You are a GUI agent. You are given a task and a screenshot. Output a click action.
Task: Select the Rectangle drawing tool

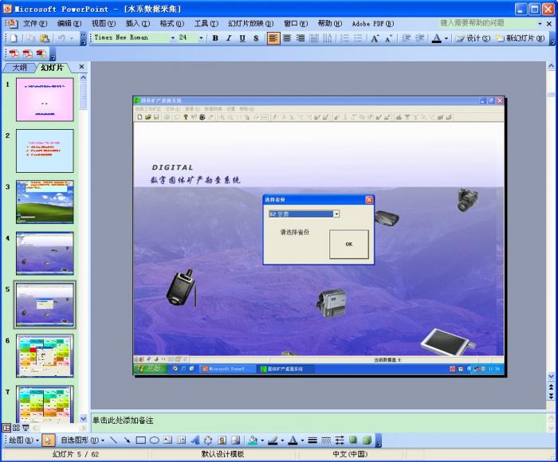140,440
